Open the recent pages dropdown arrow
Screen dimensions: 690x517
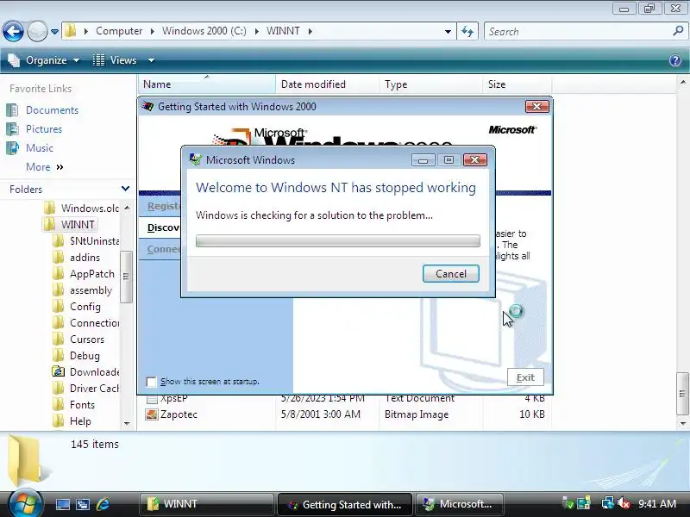click(54, 32)
